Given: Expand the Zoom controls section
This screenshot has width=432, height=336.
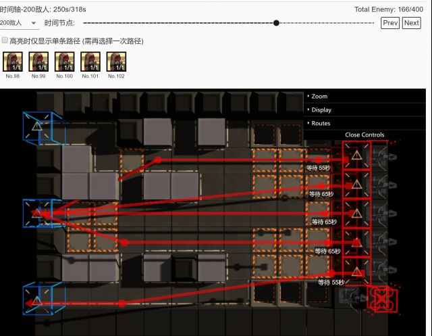Looking at the screenshot, I should [319, 97].
